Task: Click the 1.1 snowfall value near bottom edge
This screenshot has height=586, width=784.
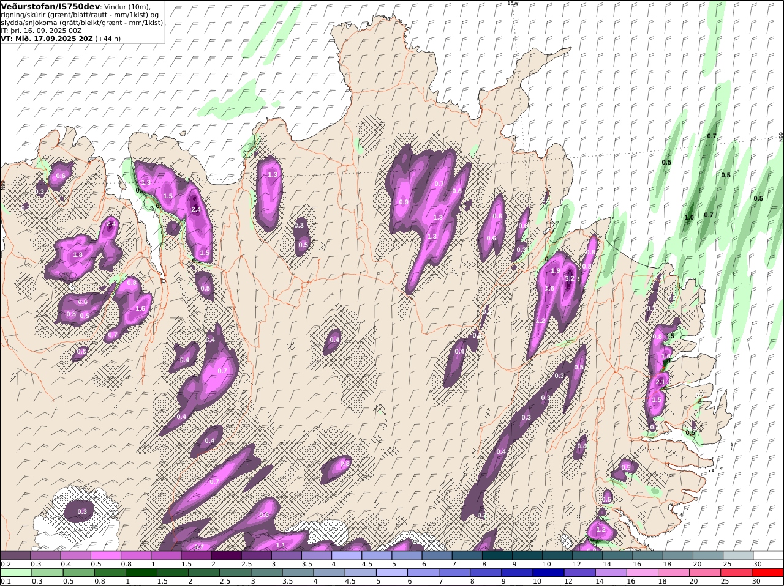Action: (281, 545)
